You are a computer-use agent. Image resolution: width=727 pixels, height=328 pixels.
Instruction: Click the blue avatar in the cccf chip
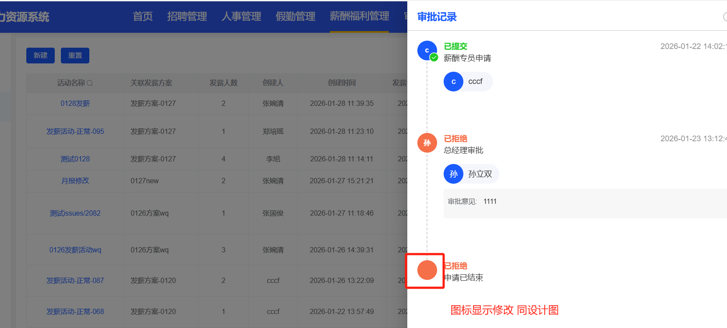click(x=453, y=82)
